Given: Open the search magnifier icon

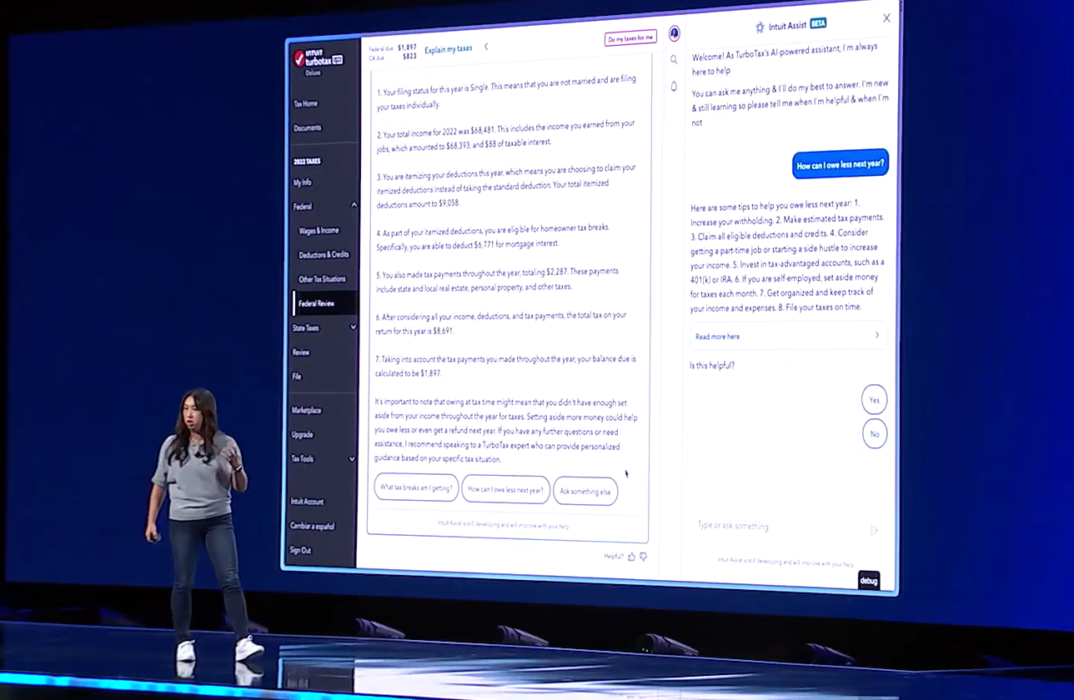Looking at the screenshot, I should [x=674, y=60].
